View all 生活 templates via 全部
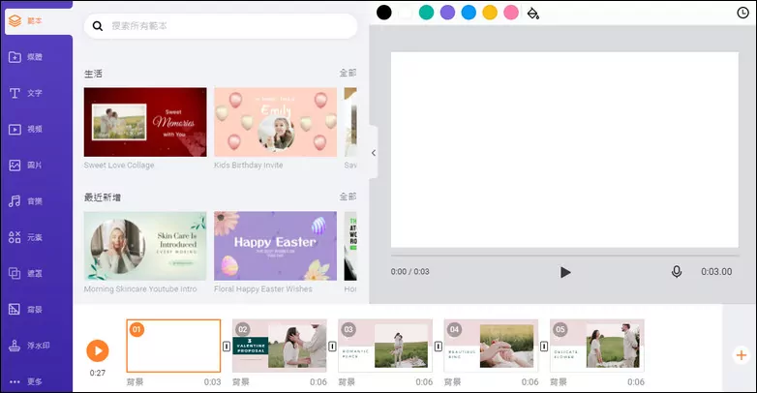 point(348,73)
